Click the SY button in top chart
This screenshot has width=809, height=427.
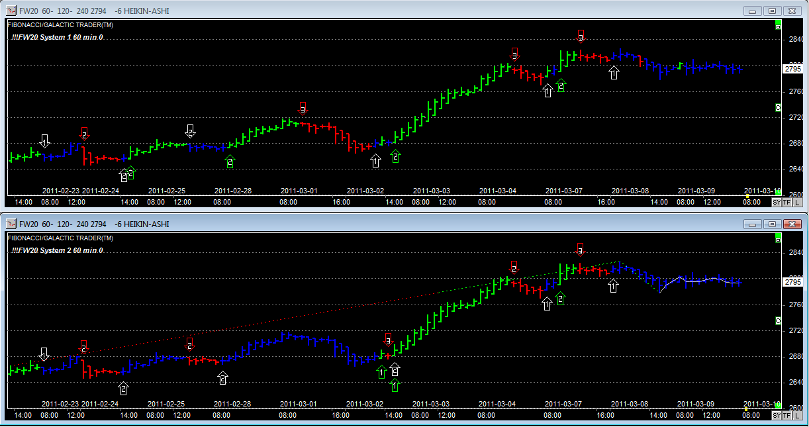(777, 202)
